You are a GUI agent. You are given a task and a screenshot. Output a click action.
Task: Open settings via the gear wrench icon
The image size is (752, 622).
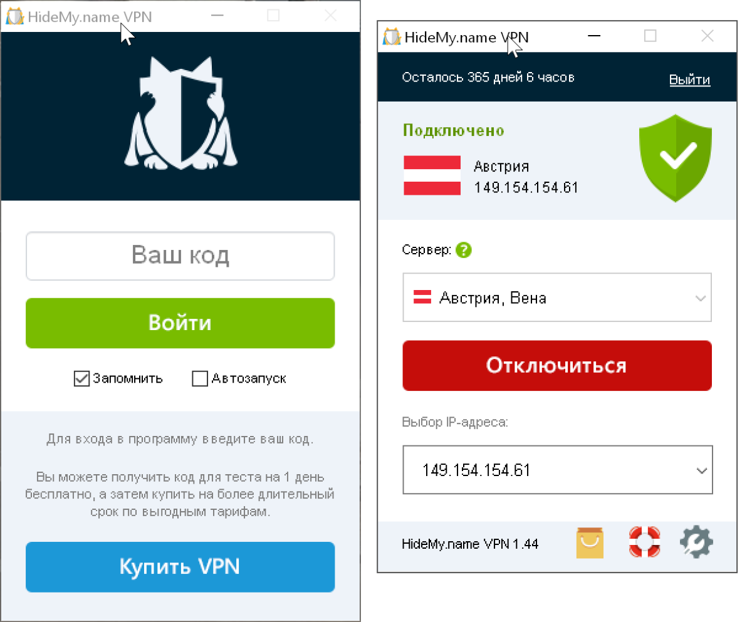coord(697,542)
